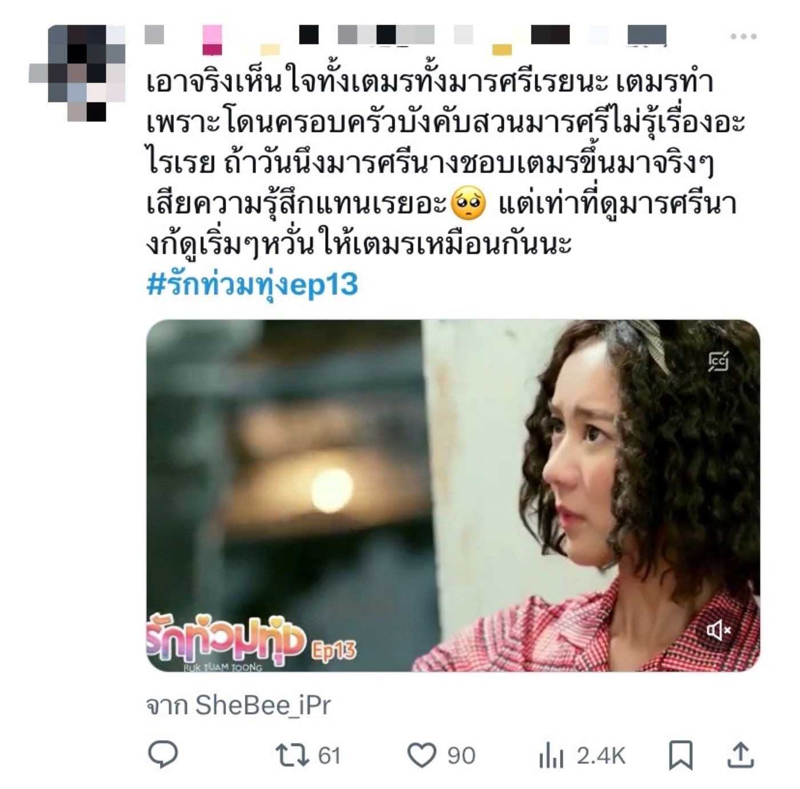
Task: Click the retweet count 61
Action: click(x=329, y=756)
